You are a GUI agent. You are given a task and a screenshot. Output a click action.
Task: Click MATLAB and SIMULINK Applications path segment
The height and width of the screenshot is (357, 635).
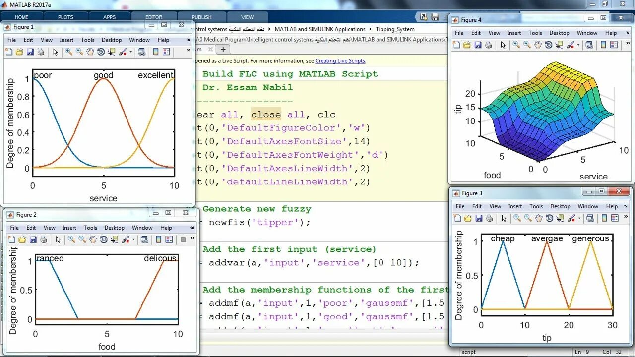click(320, 29)
